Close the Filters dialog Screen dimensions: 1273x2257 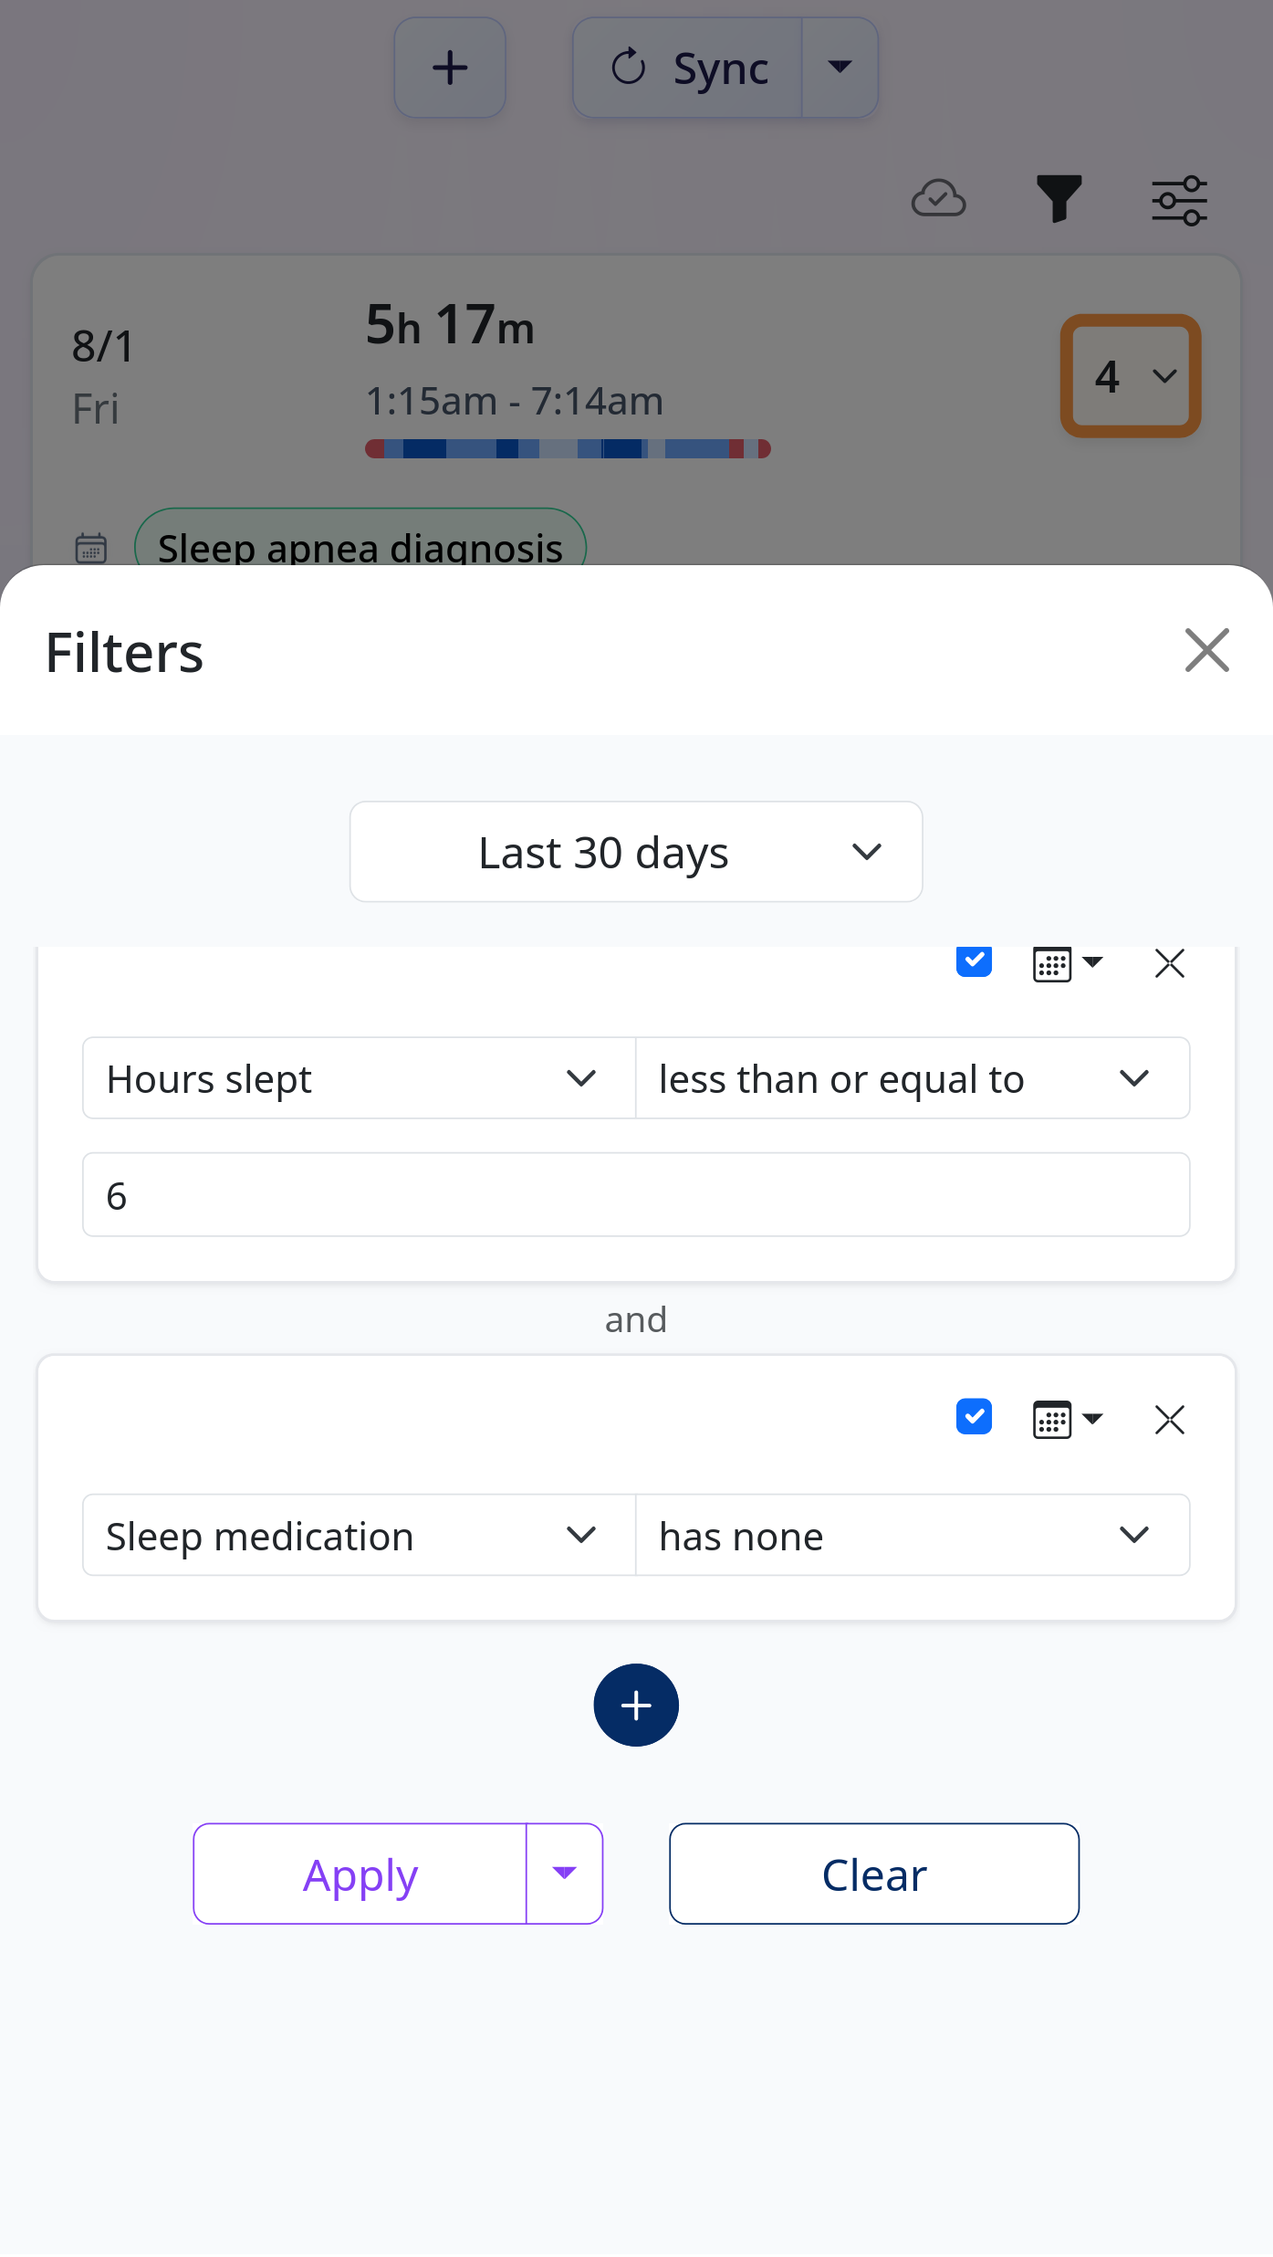pos(1206,651)
